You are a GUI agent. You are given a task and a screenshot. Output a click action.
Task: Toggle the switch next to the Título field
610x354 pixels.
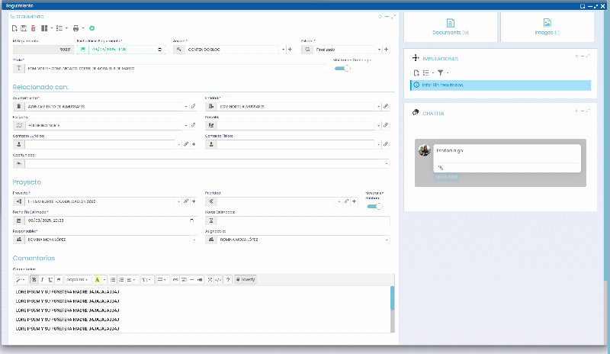click(345, 68)
